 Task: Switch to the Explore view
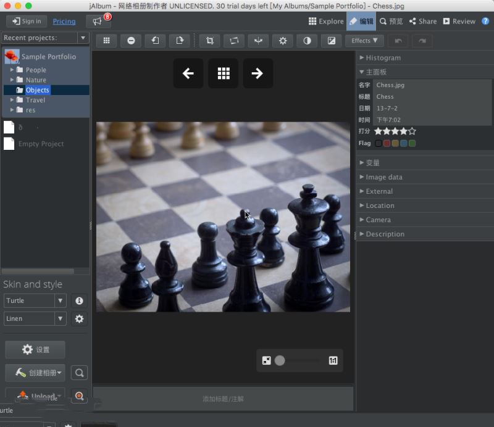[x=326, y=21]
